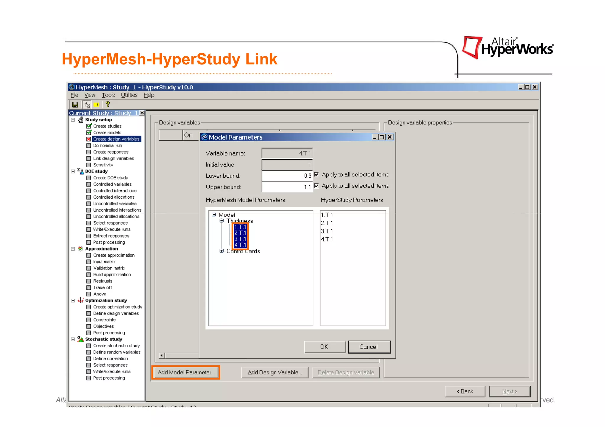The image size is (605, 427).
Task: Click the Next button
Action: tap(510, 391)
